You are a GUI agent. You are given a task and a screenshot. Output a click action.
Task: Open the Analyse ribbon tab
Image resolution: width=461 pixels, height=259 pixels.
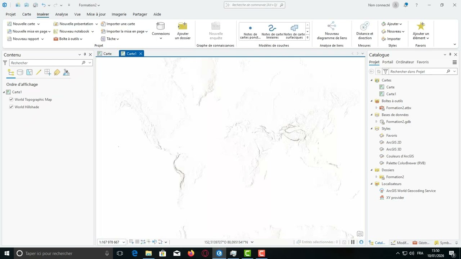point(62,14)
